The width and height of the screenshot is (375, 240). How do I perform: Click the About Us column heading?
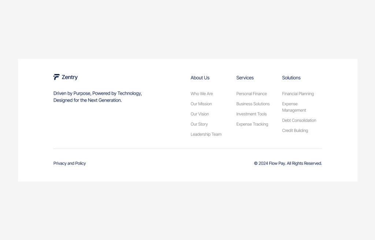pyautogui.click(x=200, y=78)
